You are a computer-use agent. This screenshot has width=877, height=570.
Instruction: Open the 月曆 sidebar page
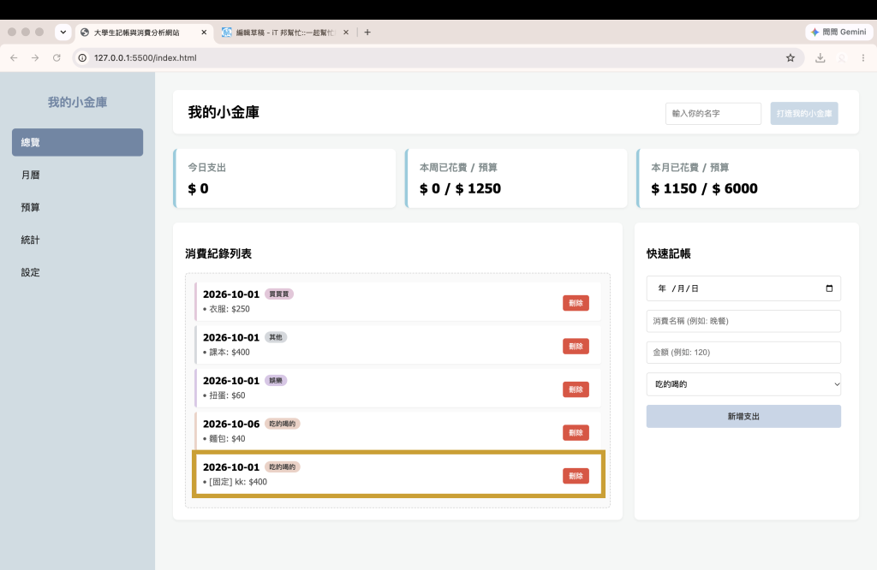(77, 175)
